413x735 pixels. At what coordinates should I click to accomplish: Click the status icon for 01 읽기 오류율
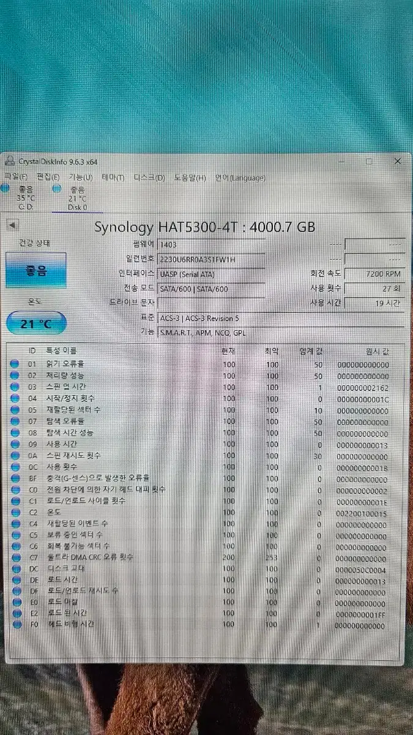coord(15,365)
